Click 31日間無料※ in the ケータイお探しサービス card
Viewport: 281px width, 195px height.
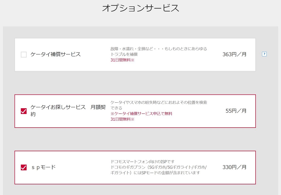122,119
